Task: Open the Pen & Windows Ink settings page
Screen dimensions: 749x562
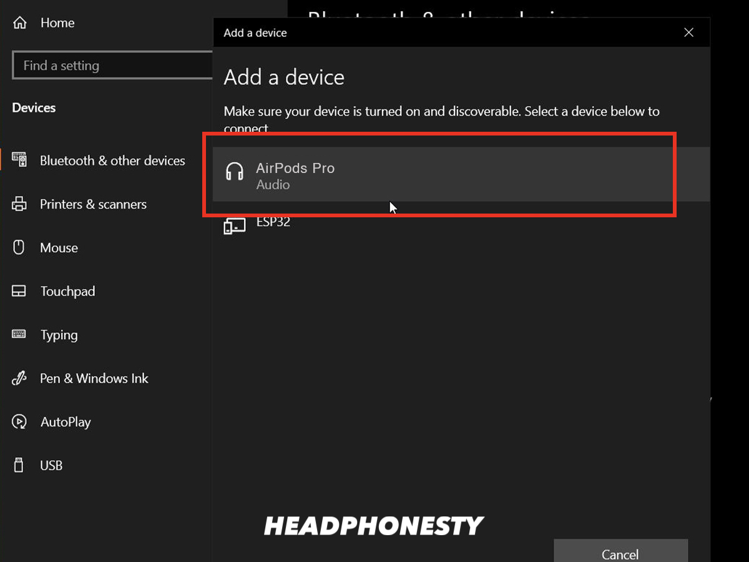Action: coord(94,378)
